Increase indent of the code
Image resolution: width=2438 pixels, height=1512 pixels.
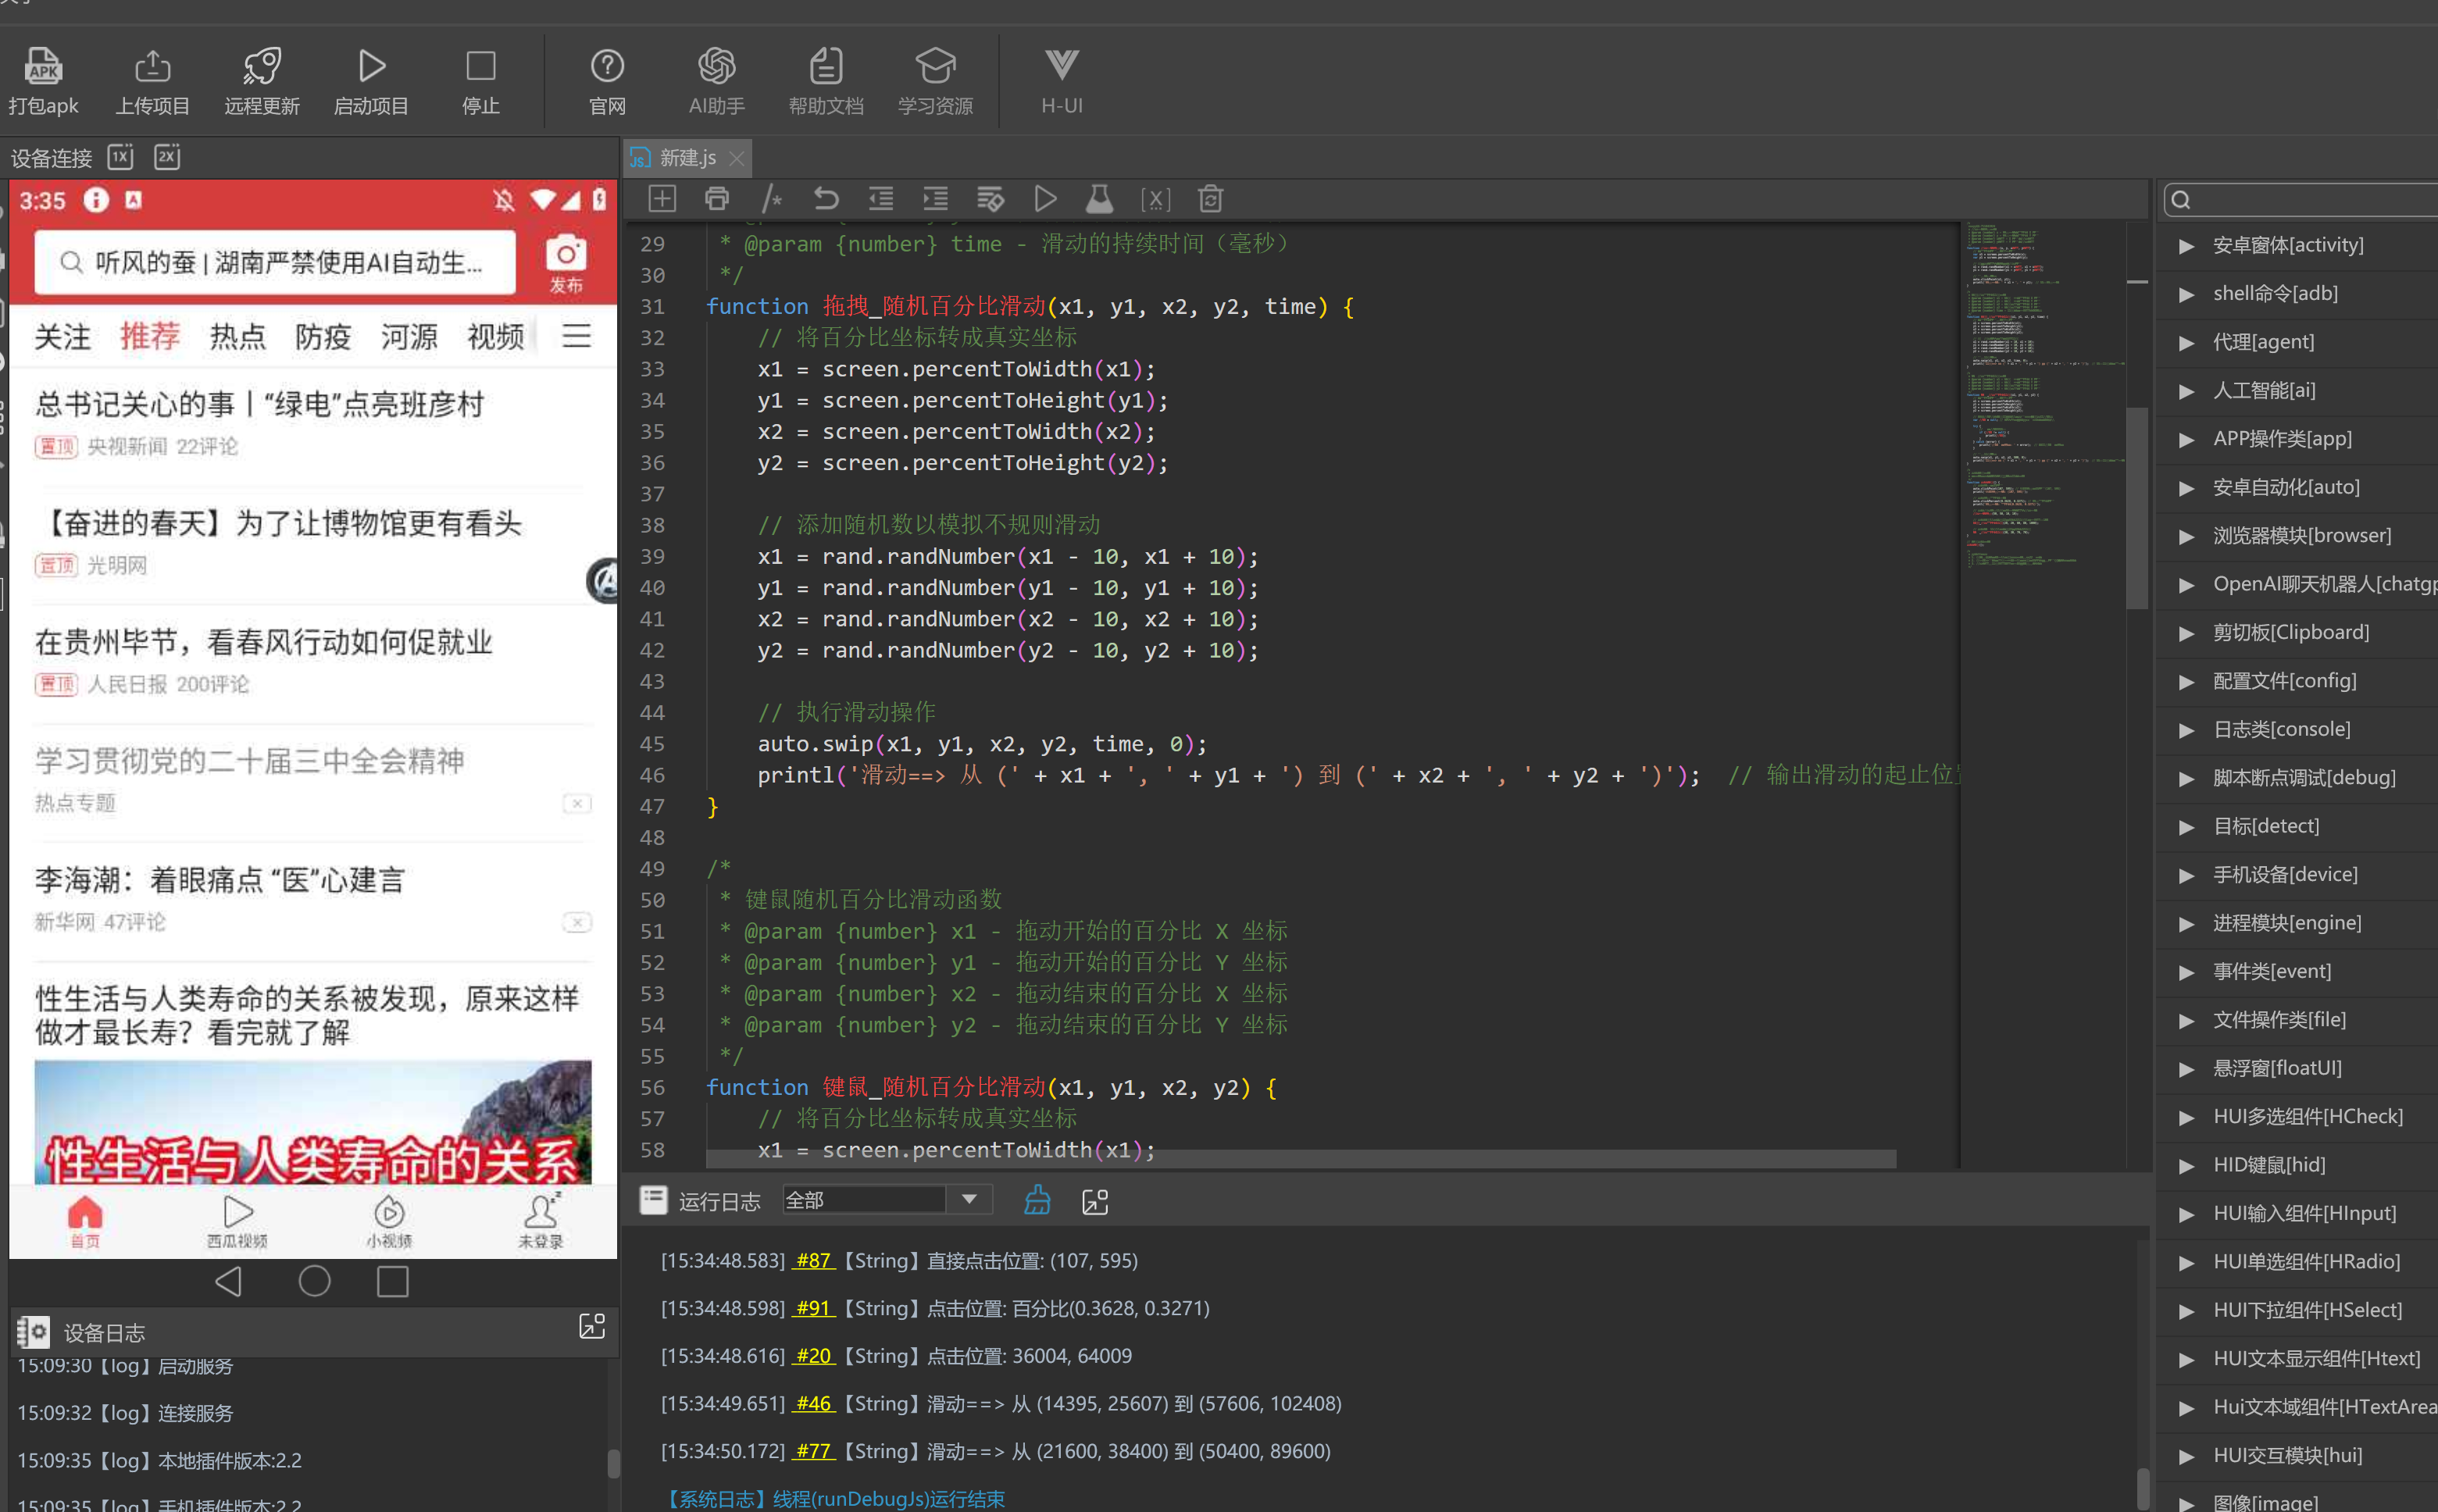tap(936, 199)
